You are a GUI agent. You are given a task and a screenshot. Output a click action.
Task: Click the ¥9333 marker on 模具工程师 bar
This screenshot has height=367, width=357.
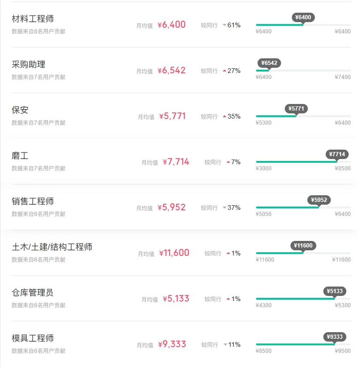pyautogui.click(x=334, y=337)
